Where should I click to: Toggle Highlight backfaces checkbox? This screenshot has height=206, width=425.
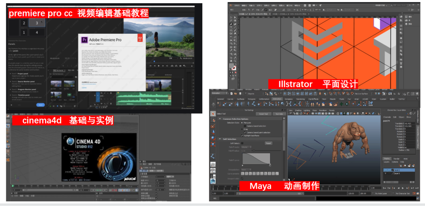coord(242,135)
